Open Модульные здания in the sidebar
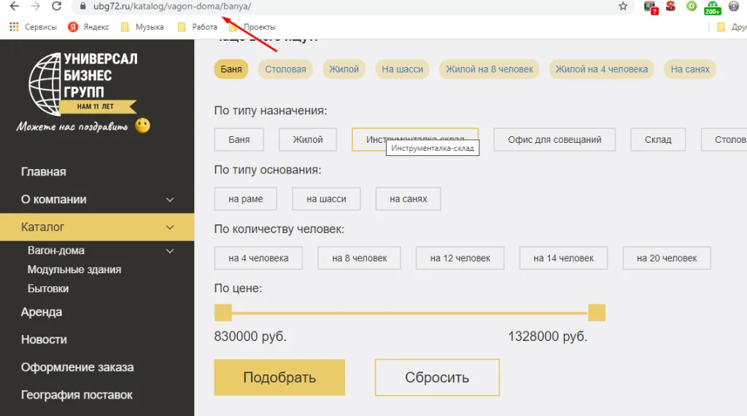 (74, 270)
